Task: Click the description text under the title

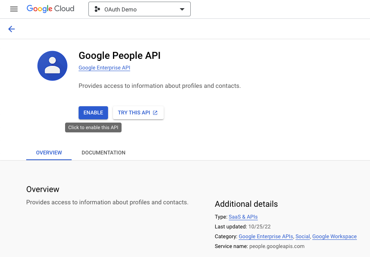Action: [x=160, y=86]
